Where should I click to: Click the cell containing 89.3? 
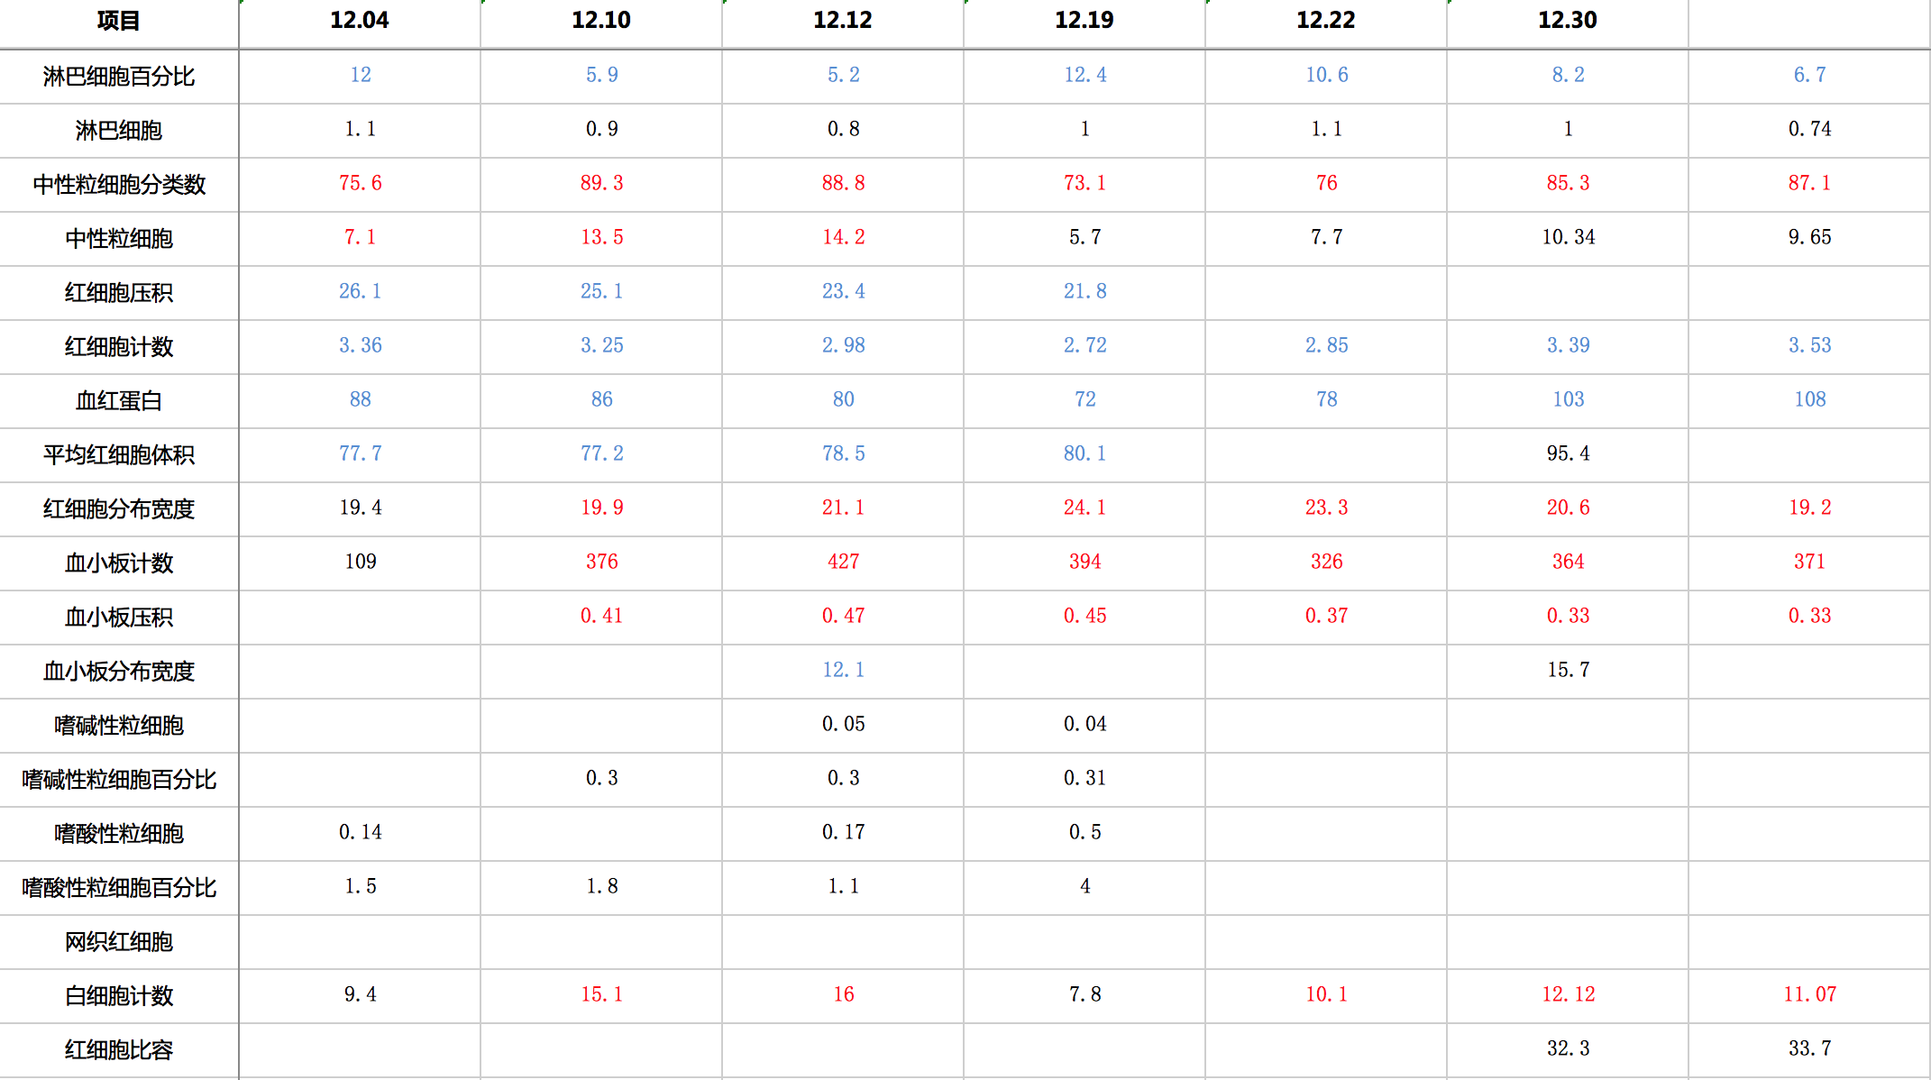point(601,184)
